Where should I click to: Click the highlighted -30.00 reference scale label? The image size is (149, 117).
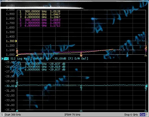pyautogui.click(x=10, y=86)
